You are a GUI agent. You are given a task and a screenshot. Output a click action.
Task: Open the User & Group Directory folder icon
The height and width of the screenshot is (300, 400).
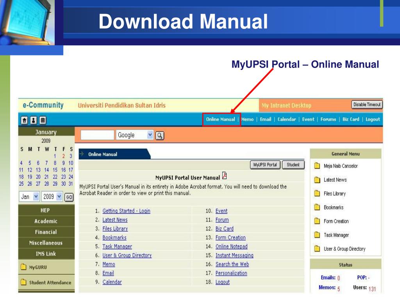(x=317, y=248)
